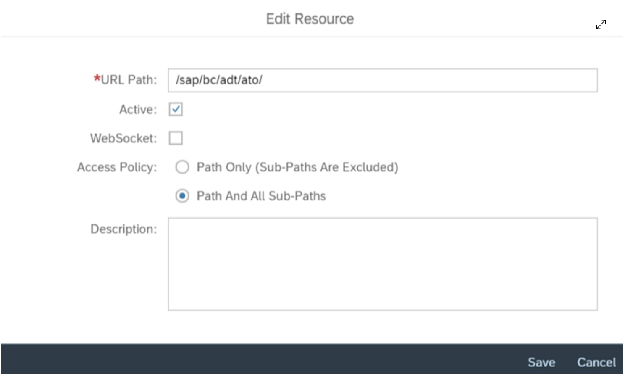Click the 'Description:' field label
The image size is (625, 374).
[123, 229]
